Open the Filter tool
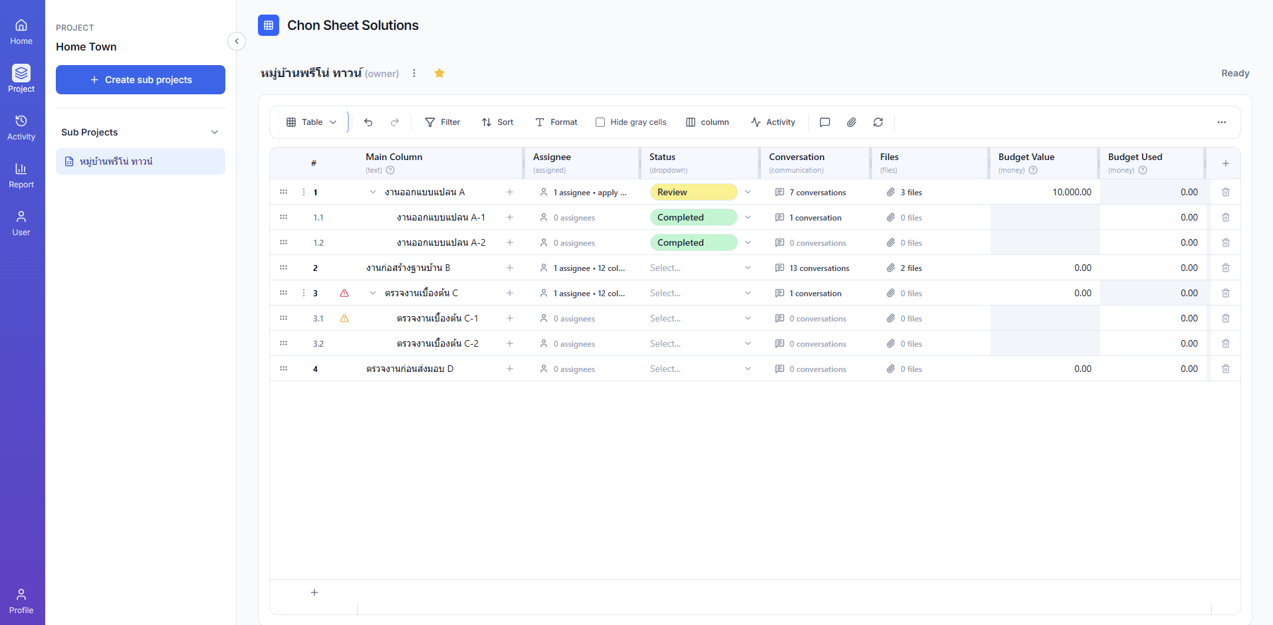 [x=442, y=122]
